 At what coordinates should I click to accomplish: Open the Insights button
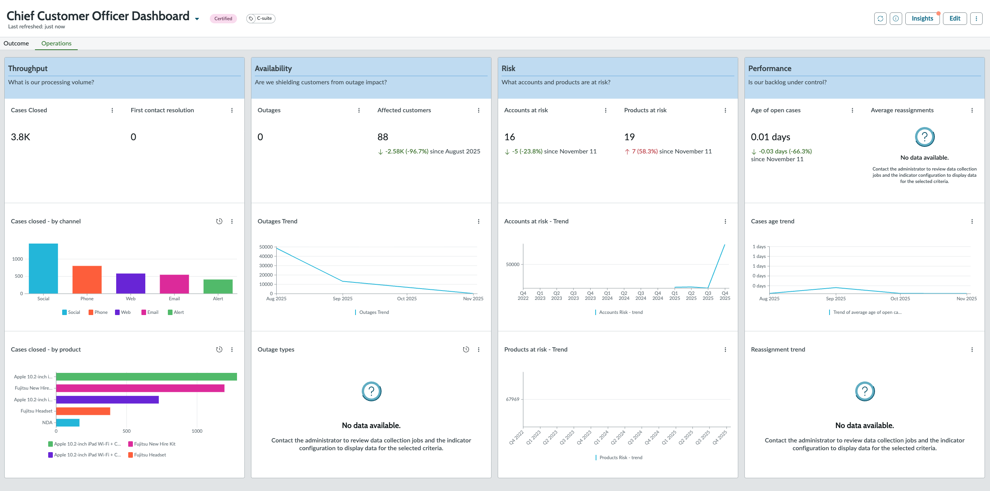coord(922,19)
